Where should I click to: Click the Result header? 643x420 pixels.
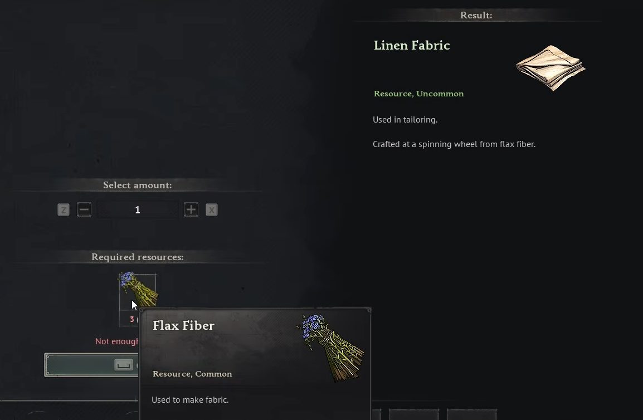476,15
